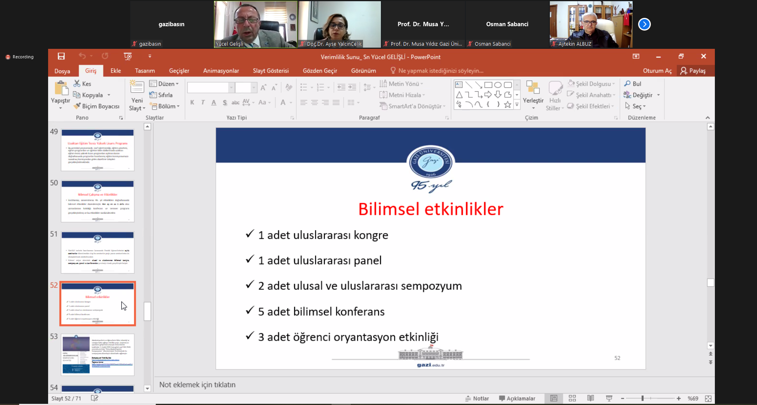Switch to Geçişler ribbon tab
The image size is (757, 405).
[179, 71]
